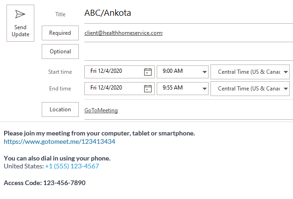Click the Send Update paper-plane icon
This screenshot has width=293, height=199.
(x=20, y=14)
